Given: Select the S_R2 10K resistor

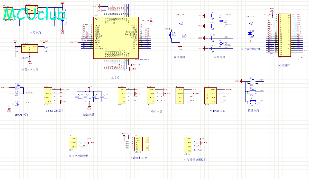Looking at the screenshot, I should [180, 24].
